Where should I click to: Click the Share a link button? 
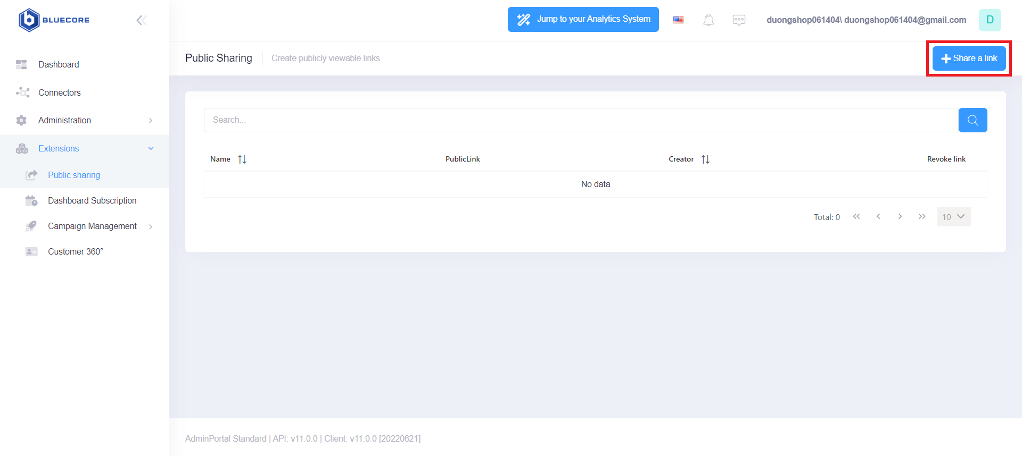[x=969, y=58]
